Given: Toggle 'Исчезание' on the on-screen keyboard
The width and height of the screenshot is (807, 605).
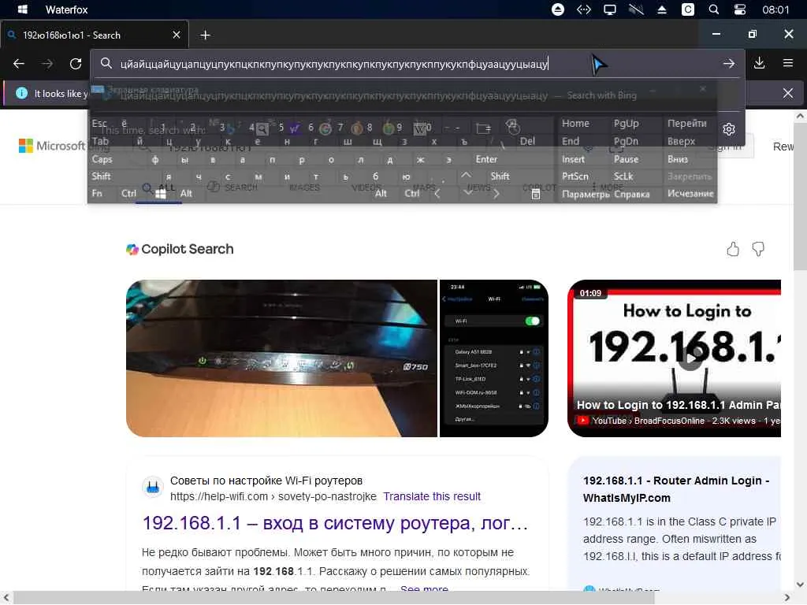Looking at the screenshot, I should click(690, 194).
